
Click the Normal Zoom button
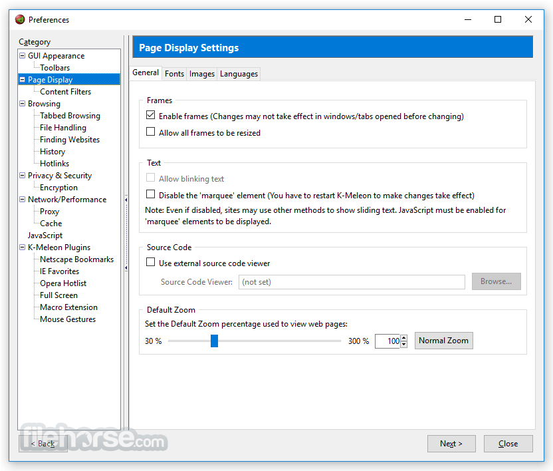click(444, 341)
